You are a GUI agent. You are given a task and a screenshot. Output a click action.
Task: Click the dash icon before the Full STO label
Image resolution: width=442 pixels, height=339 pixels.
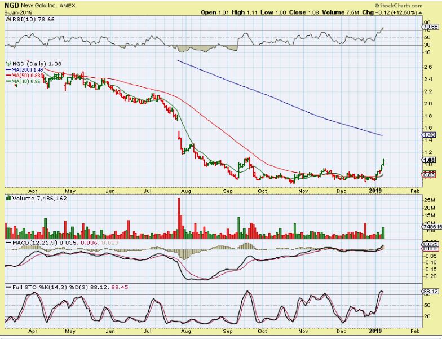tap(8, 288)
